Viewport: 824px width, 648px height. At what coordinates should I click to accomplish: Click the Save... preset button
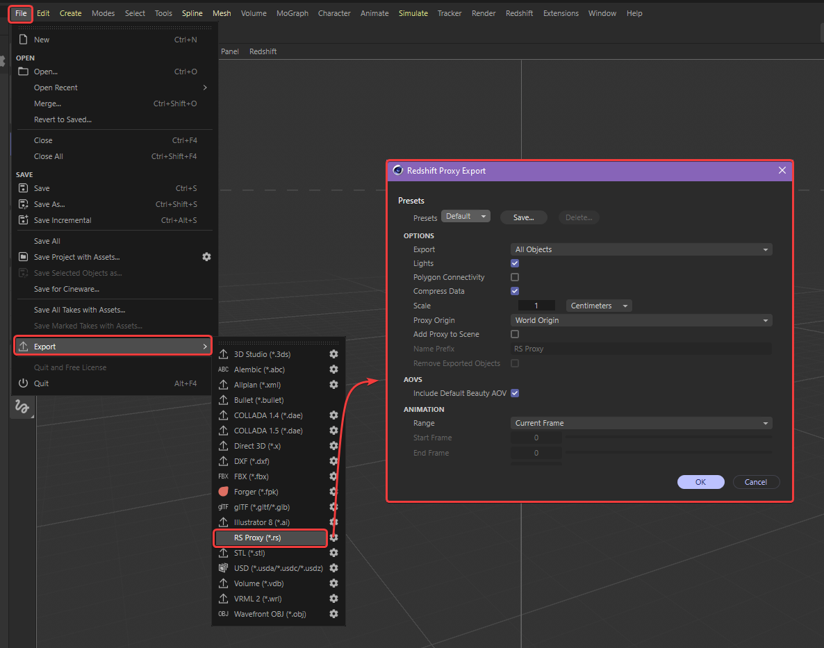(523, 217)
